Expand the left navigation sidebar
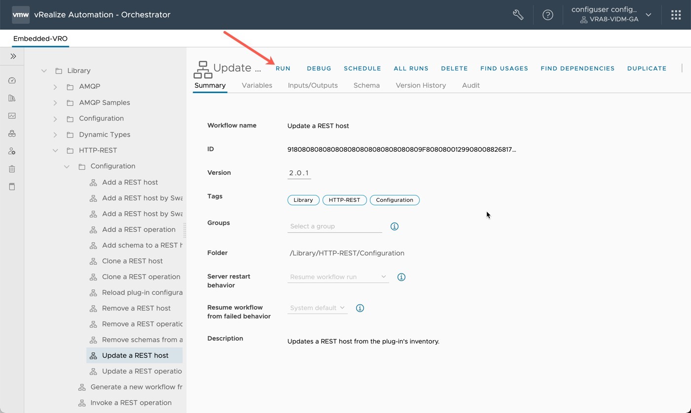Viewport: 691px width, 413px height. pyautogui.click(x=13, y=56)
